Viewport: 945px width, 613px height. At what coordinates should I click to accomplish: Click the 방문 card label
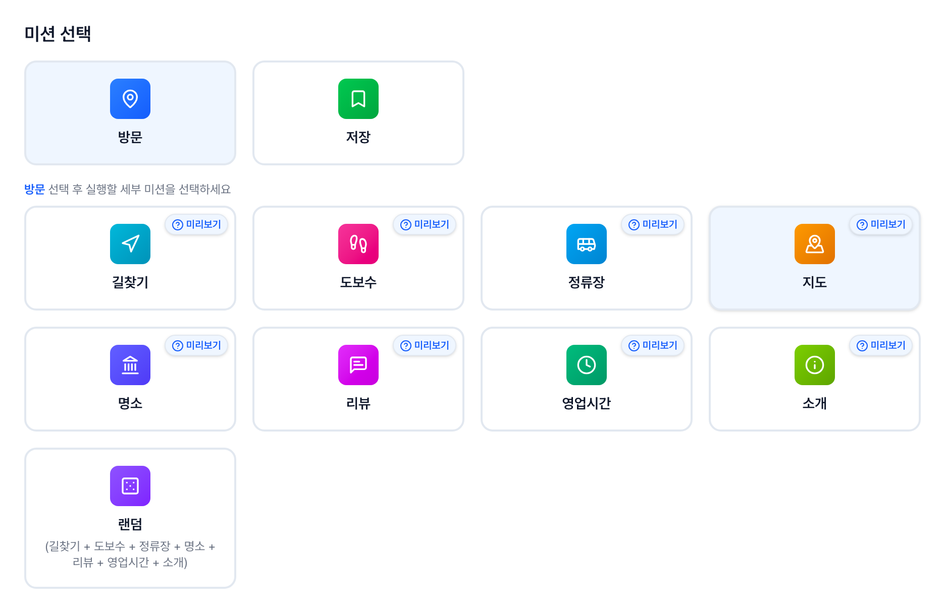coord(130,137)
